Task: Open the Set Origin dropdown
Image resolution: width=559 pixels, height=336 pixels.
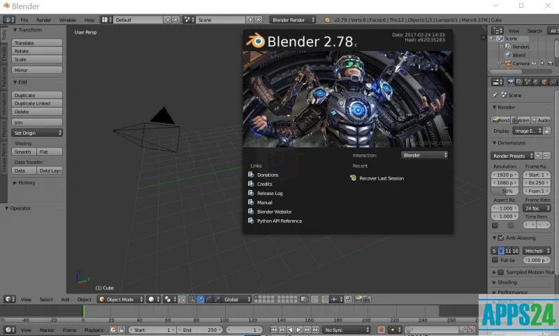Action: 37,133
